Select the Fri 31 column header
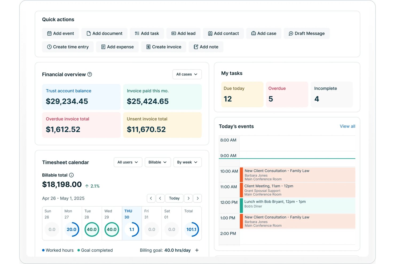This screenshot has width=395, height=264. tap(147, 214)
